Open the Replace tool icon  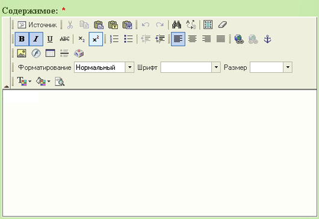pos(191,25)
